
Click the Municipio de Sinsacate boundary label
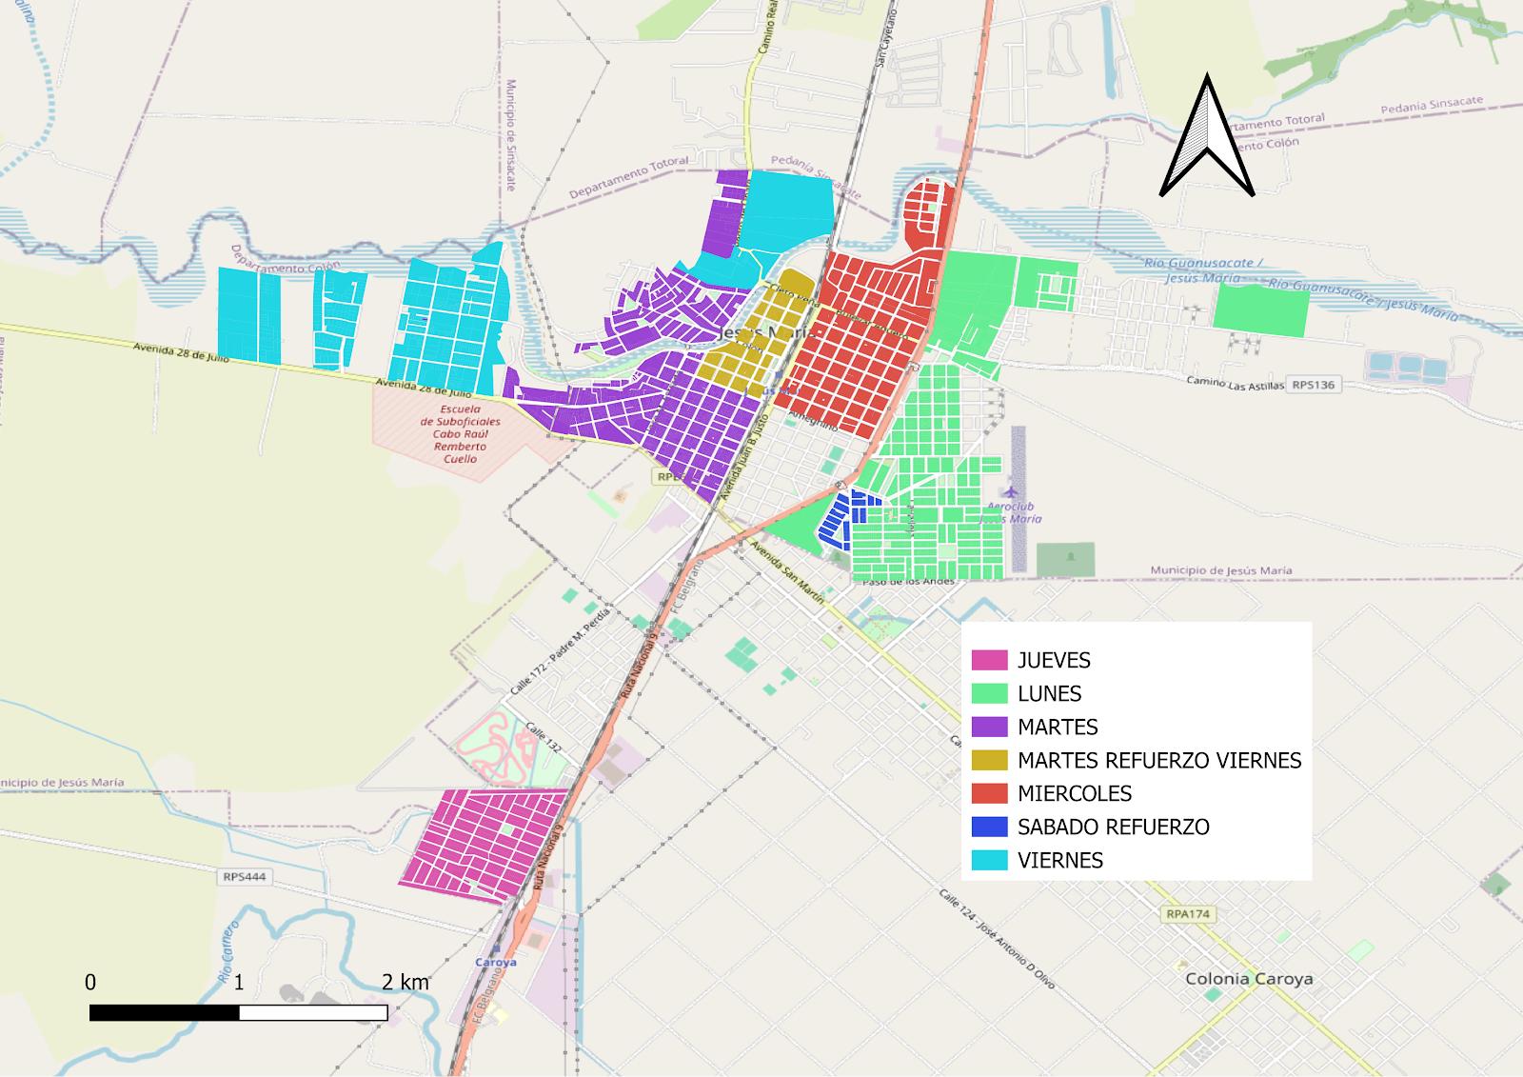pyautogui.click(x=510, y=135)
